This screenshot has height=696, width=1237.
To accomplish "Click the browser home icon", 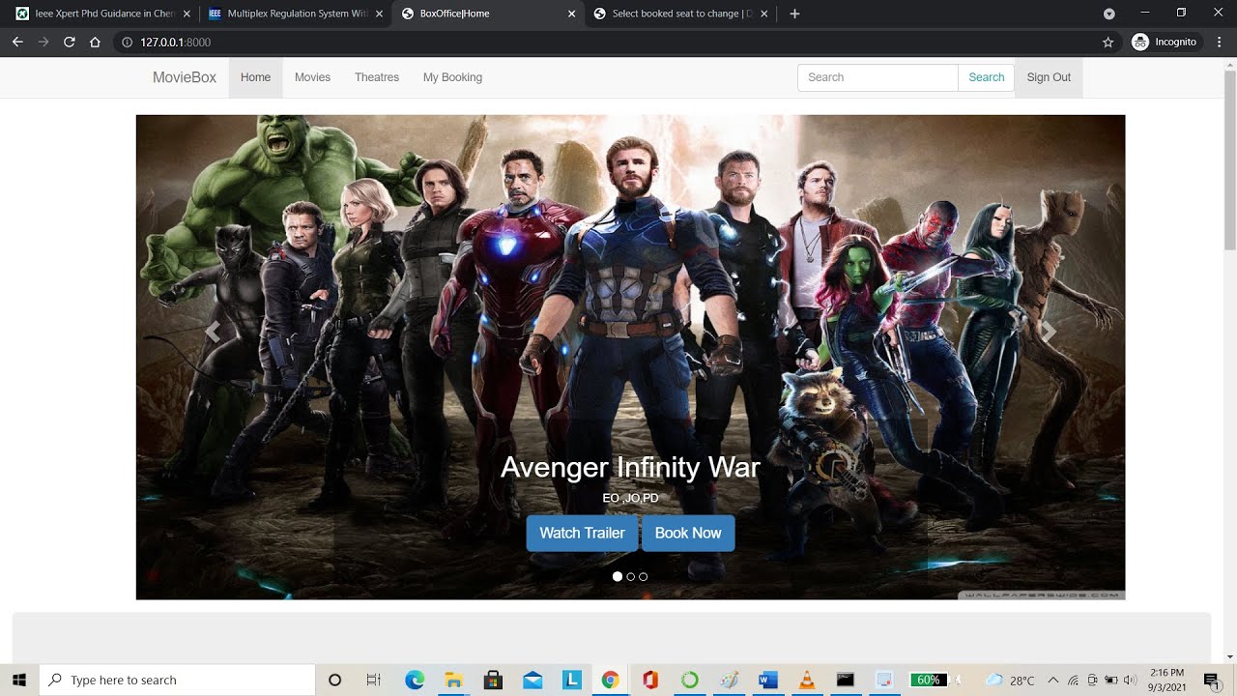I will pyautogui.click(x=95, y=43).
